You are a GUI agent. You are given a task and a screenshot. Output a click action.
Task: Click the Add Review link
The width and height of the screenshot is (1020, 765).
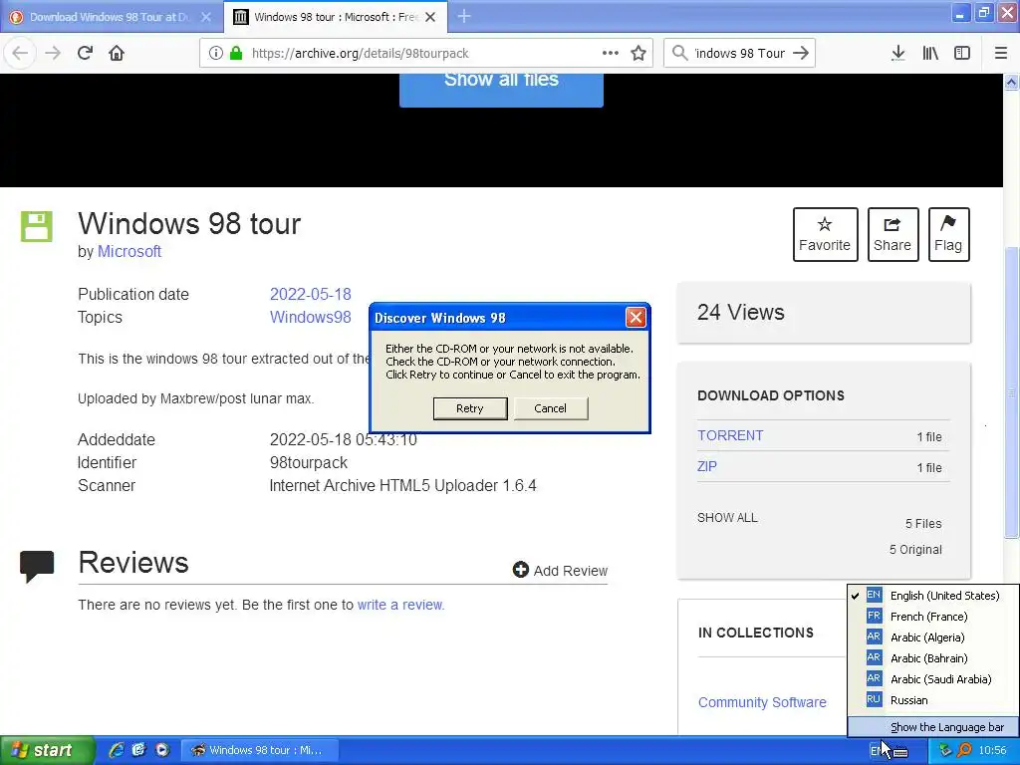pyautogui.click(x=560, y=571)
